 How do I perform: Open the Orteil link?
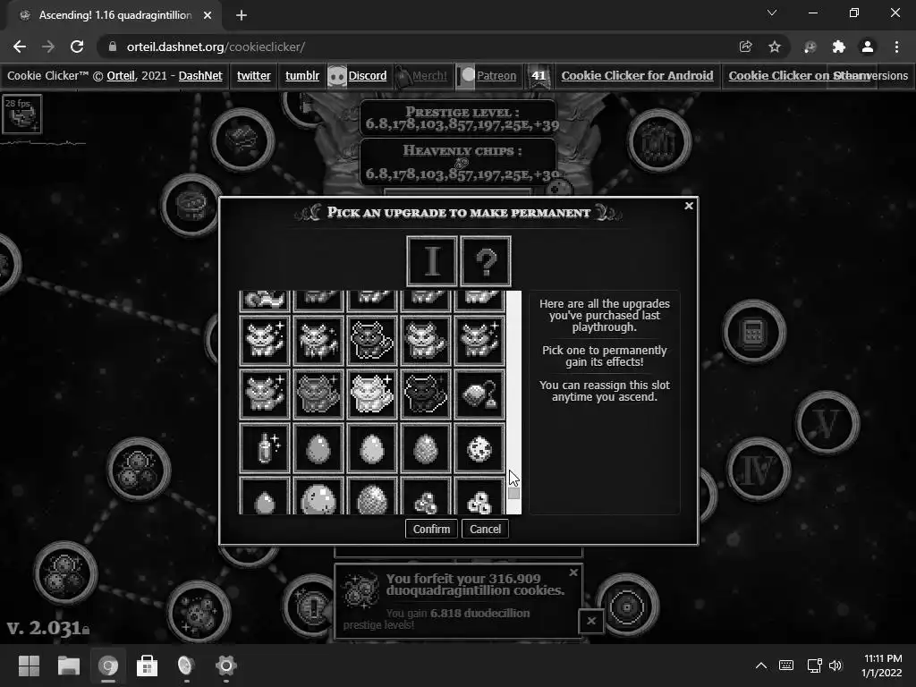pyautogui.click(x=121, y=76)
